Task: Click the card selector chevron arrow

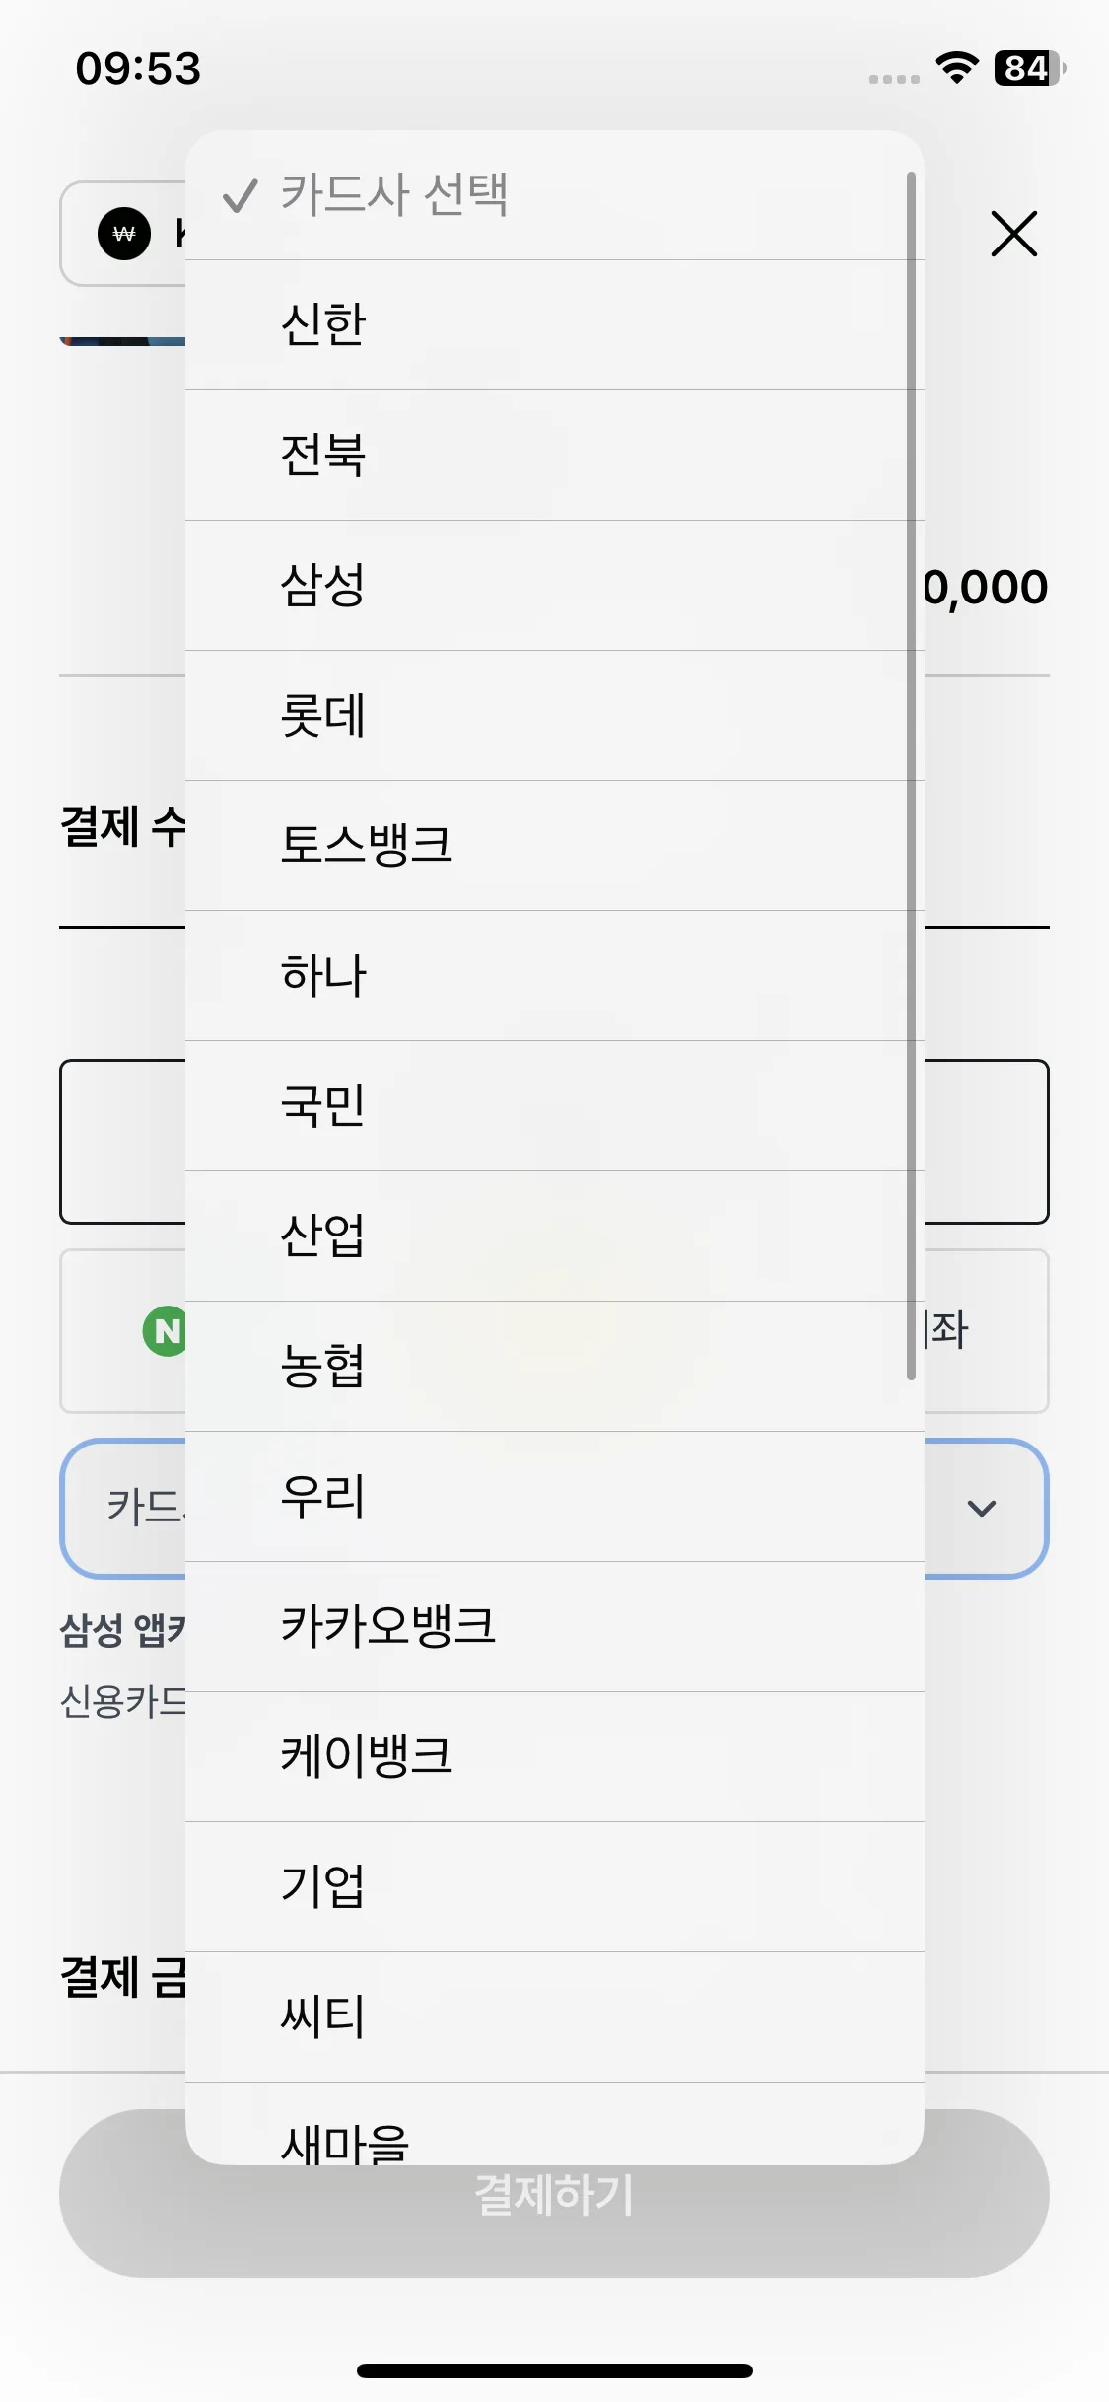Action: (x=982, y=1508)
